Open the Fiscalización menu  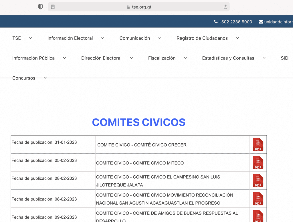[x=162, y=58]
